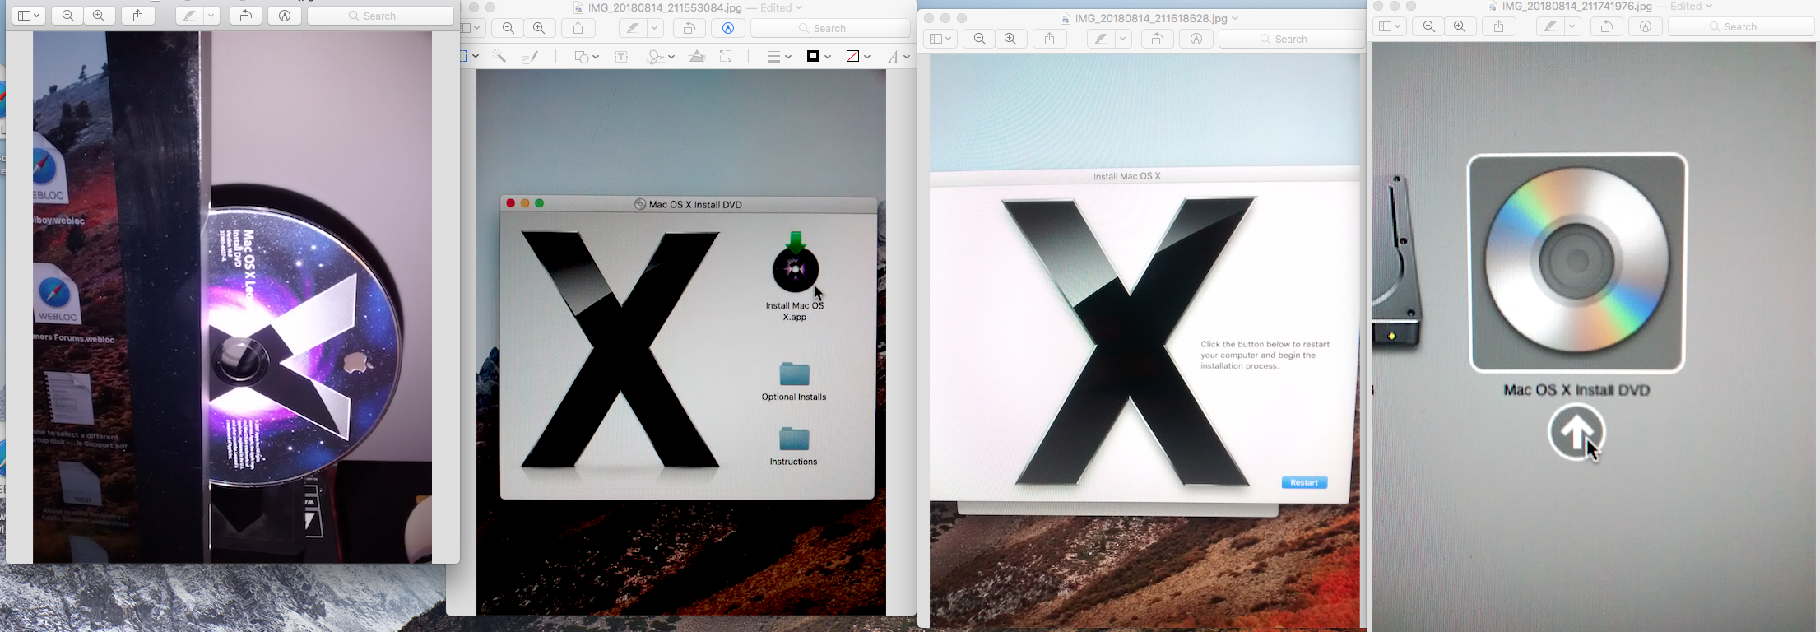
Task: Rotate the 211741976.jpg image left
Action: pyautogui.click(x=1607, y=26)
